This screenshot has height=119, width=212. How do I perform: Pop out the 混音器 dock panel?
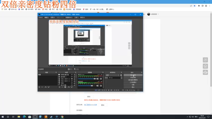[103, 72]
